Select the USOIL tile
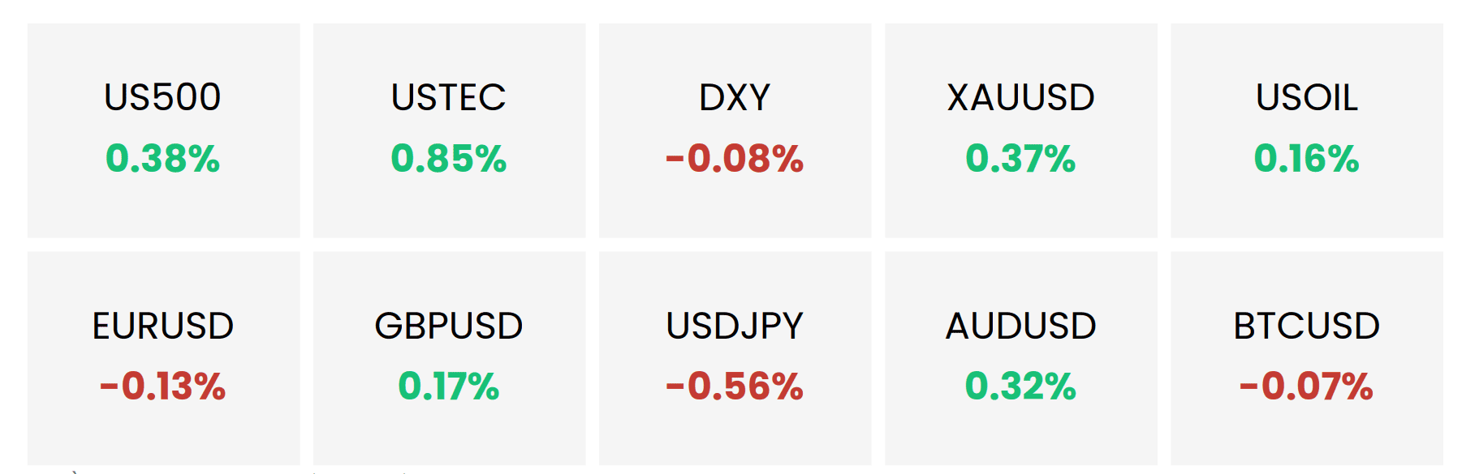The height and width of the screenshot is (474, 1475). (x=1306, y=130)
